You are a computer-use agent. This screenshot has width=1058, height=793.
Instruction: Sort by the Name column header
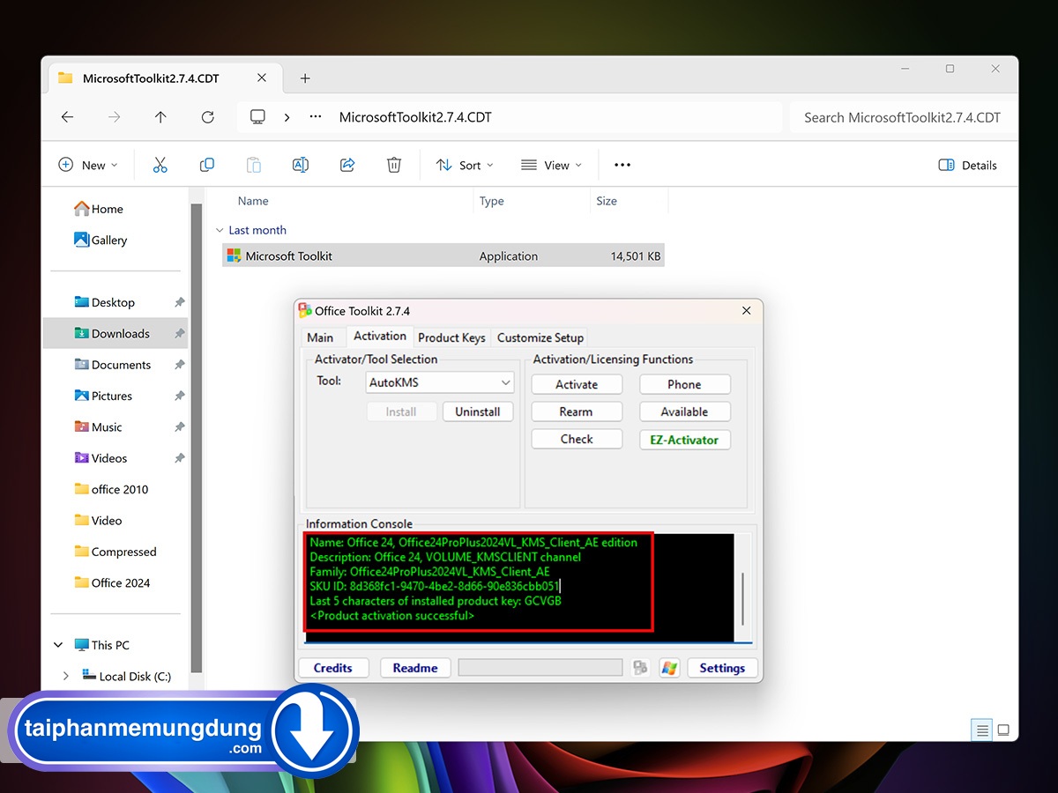pyautogui.click(x=253, y=201)
